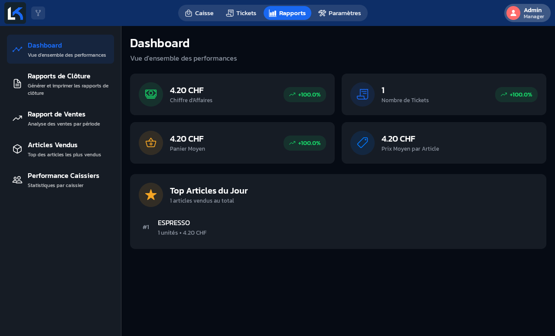Click the banknote icon on Chiffre d'Affaires card
Image resolution: width=555 pixels, height=336 pixels.
(x=151, y=94)
